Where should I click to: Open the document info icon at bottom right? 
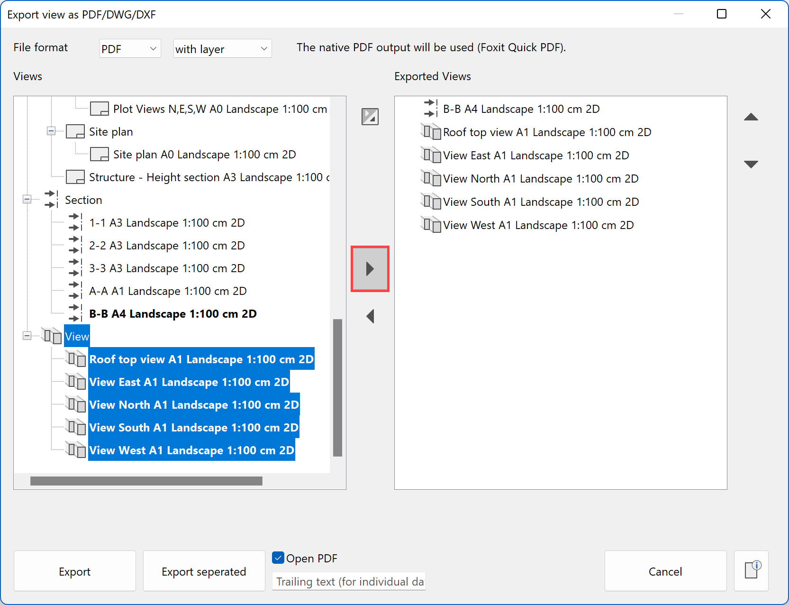752,571
